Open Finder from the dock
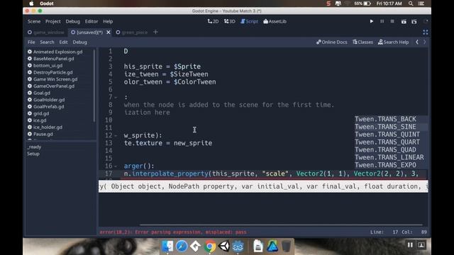 click(x=167, y=246)
